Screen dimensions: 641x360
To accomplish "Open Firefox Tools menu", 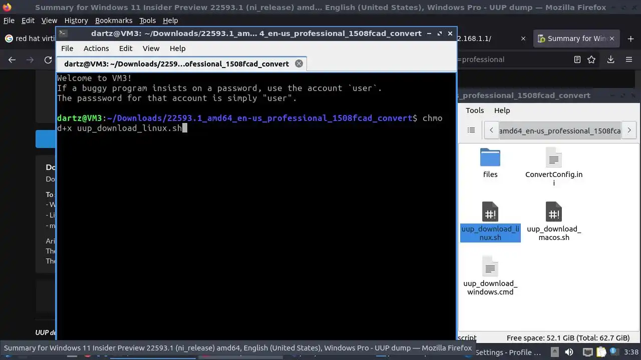I will tap(148, 20).
